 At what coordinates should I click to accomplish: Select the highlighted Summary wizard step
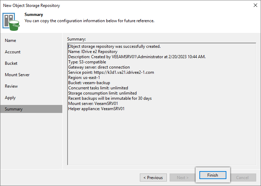31,109
